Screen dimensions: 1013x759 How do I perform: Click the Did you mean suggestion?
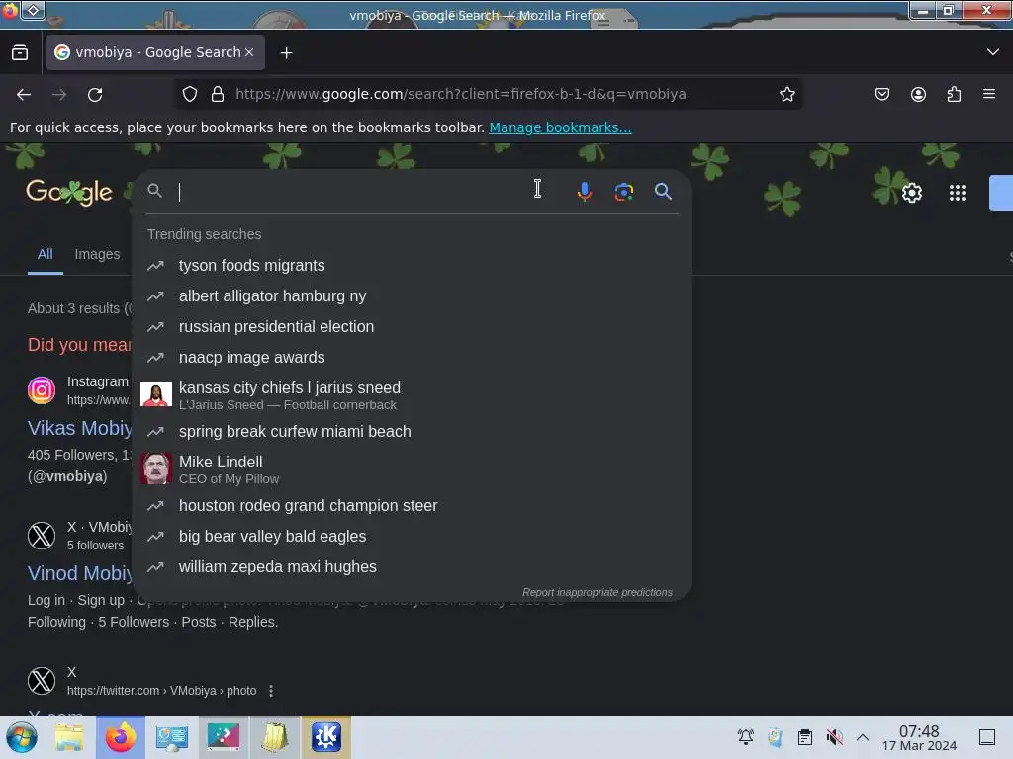(79, 345)
